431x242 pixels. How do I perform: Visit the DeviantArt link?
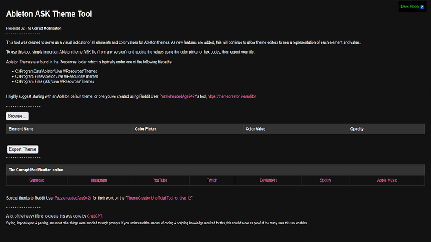point(268,180)
